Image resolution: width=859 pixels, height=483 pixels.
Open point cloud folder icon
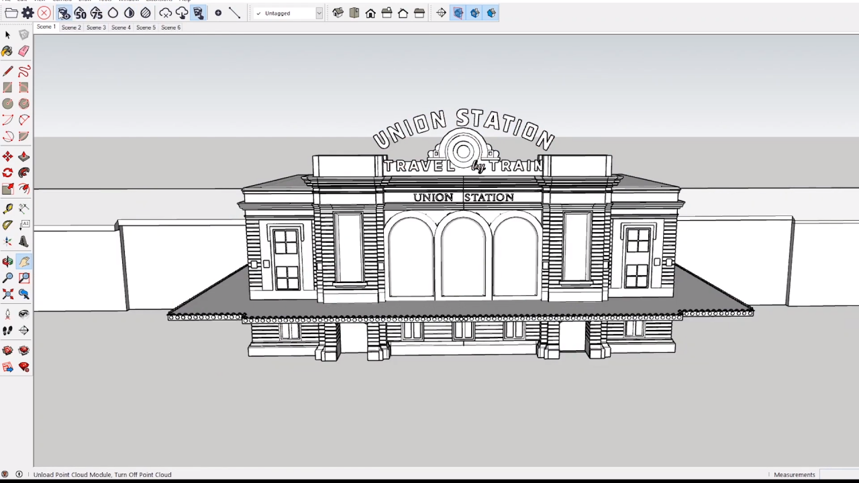(11, 13)
